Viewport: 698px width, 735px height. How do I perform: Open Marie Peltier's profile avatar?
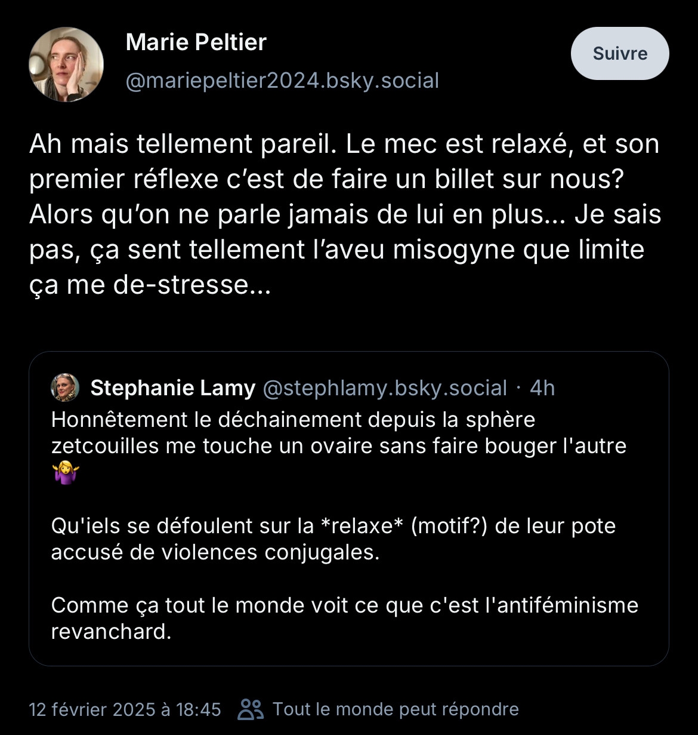coord(66,64)
